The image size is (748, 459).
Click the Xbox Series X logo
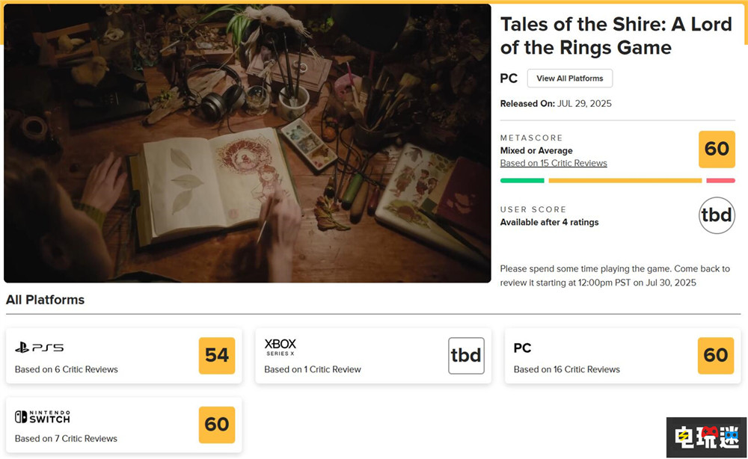click(x=280, y=347)
